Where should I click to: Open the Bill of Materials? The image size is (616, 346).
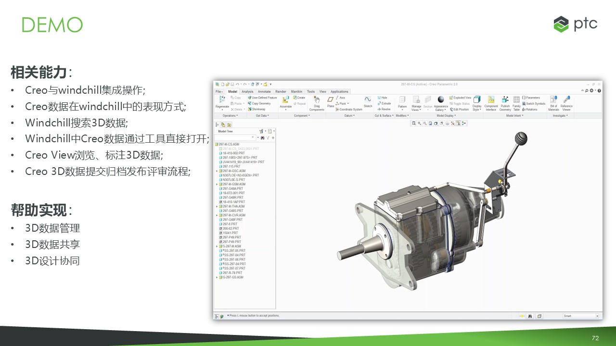pos(553,103)
